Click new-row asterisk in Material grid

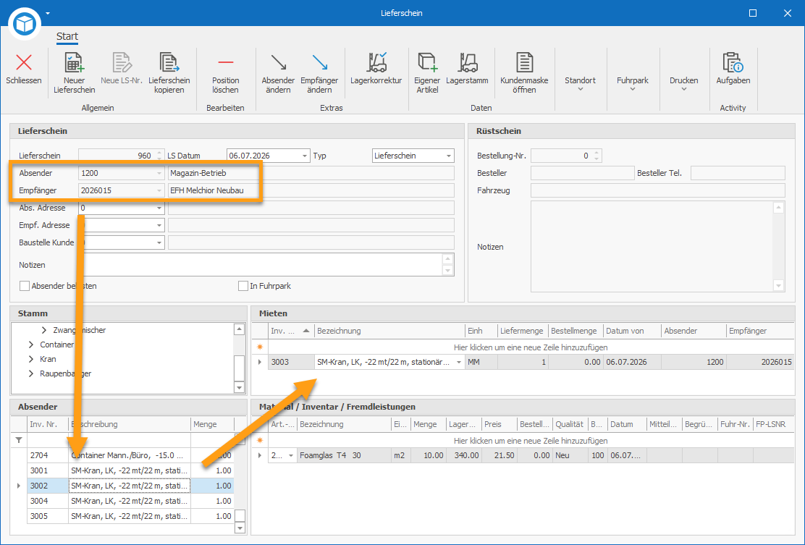coord(260,441)
